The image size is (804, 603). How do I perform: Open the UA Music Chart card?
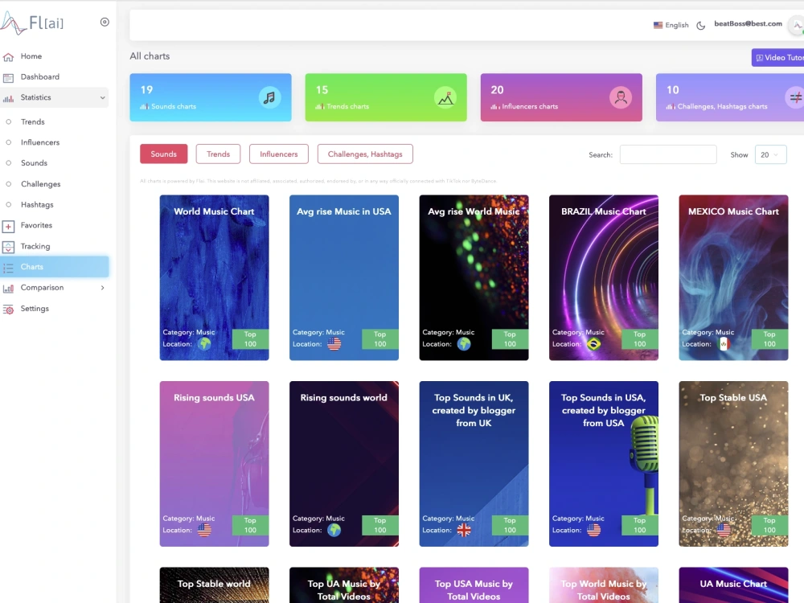point(733,585)
